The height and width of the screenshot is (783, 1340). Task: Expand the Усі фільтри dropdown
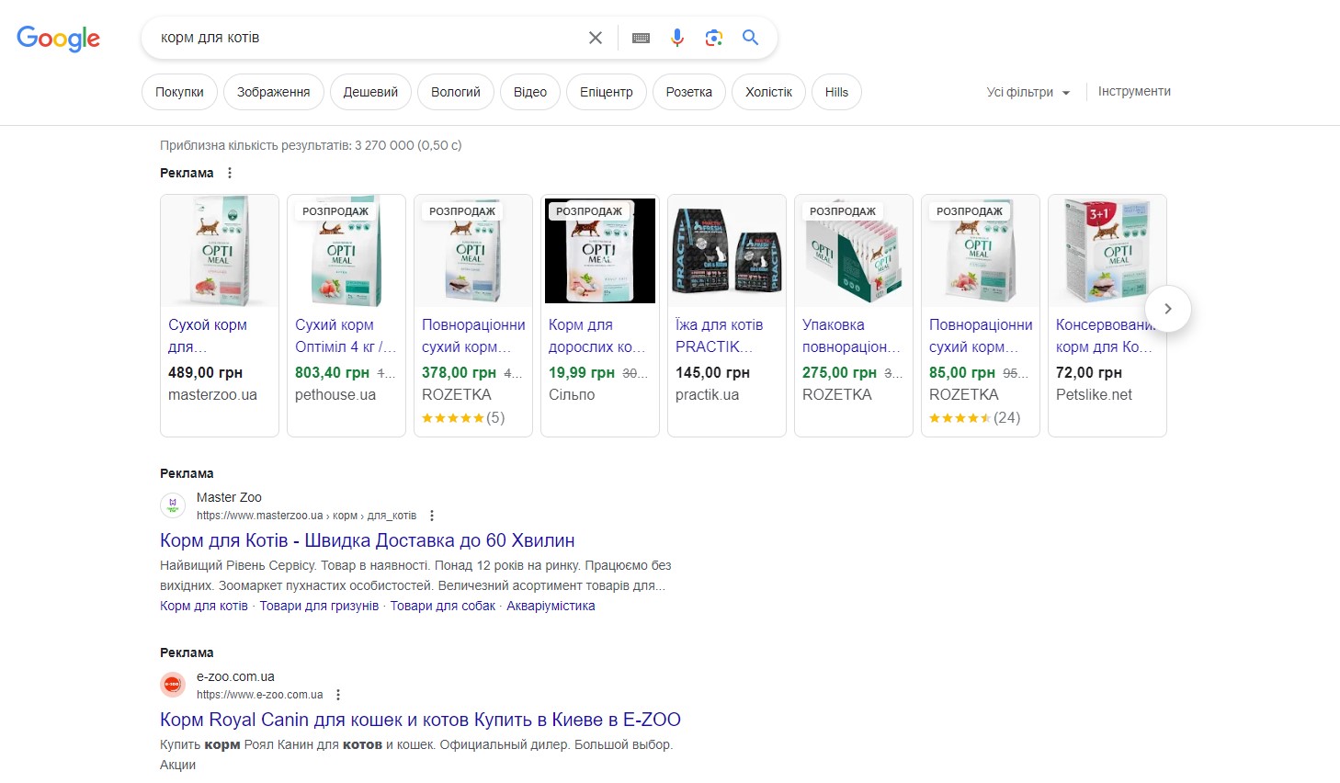click(1028, 92)
